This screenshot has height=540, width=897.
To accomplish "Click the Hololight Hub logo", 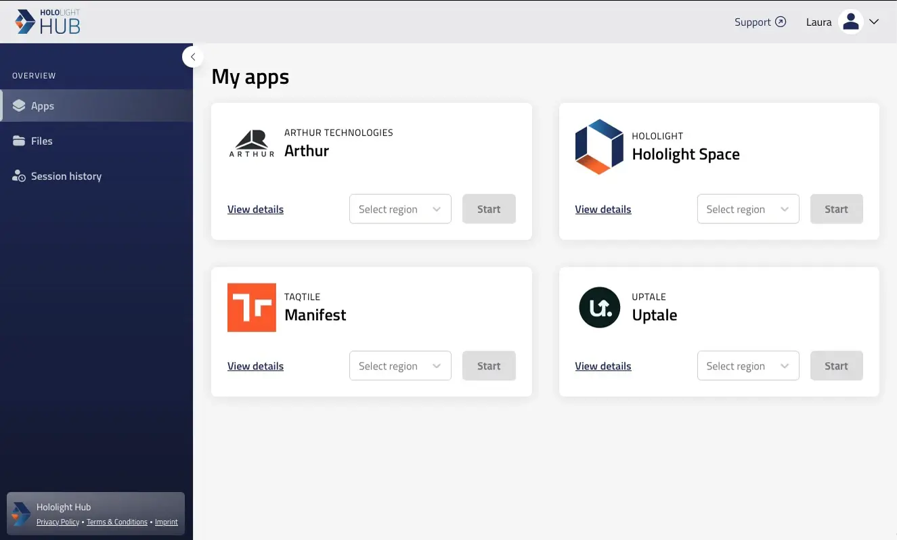I will coord(47,21).
